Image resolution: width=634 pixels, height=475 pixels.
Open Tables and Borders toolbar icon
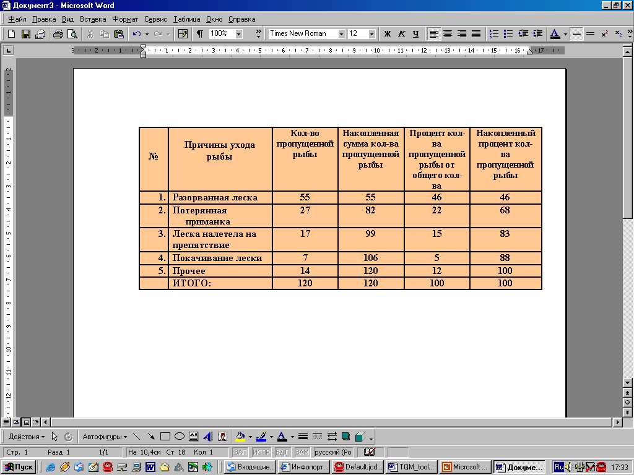click(x=183, y=34)
